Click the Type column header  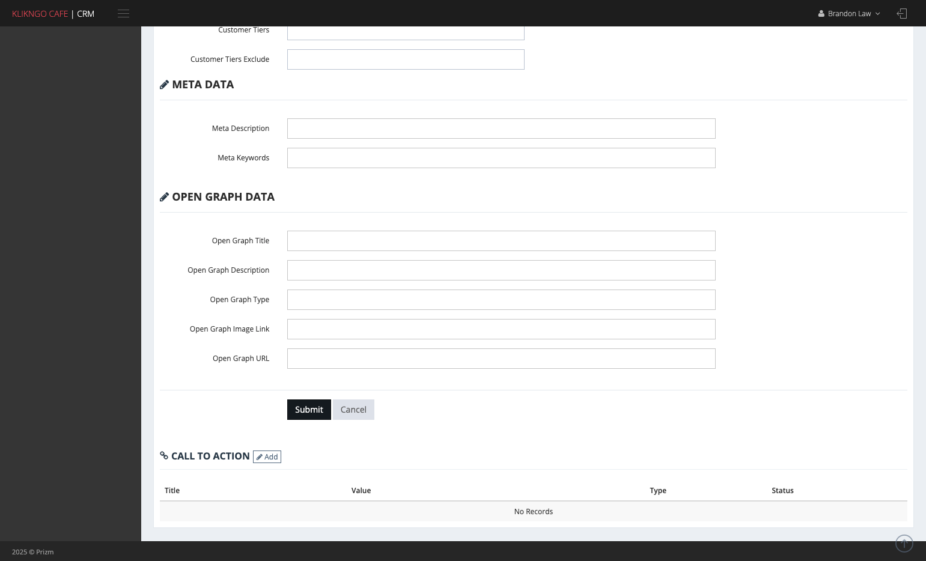click(658, 491)
